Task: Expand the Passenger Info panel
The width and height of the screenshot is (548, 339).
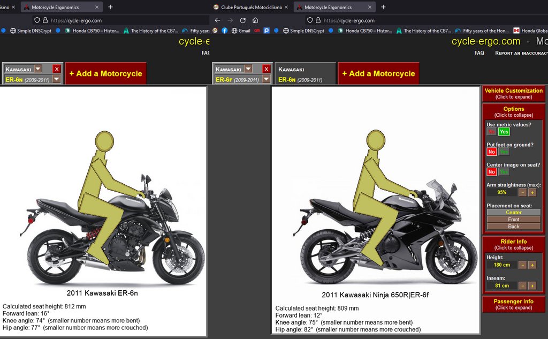Action: click(513, 304)
